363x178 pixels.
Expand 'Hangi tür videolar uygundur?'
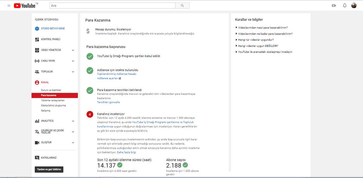coord(254,40)
